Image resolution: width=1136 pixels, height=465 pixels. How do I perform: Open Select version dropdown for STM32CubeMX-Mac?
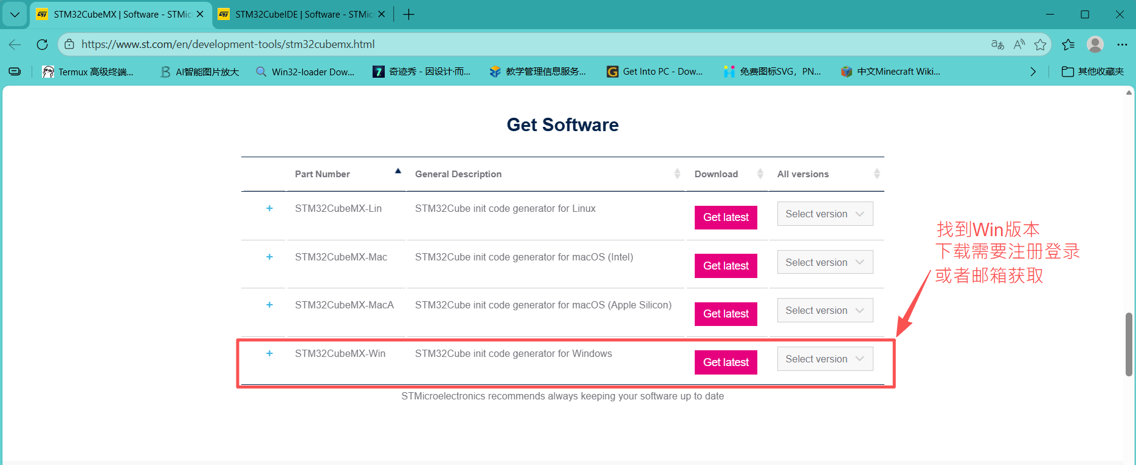825,262
